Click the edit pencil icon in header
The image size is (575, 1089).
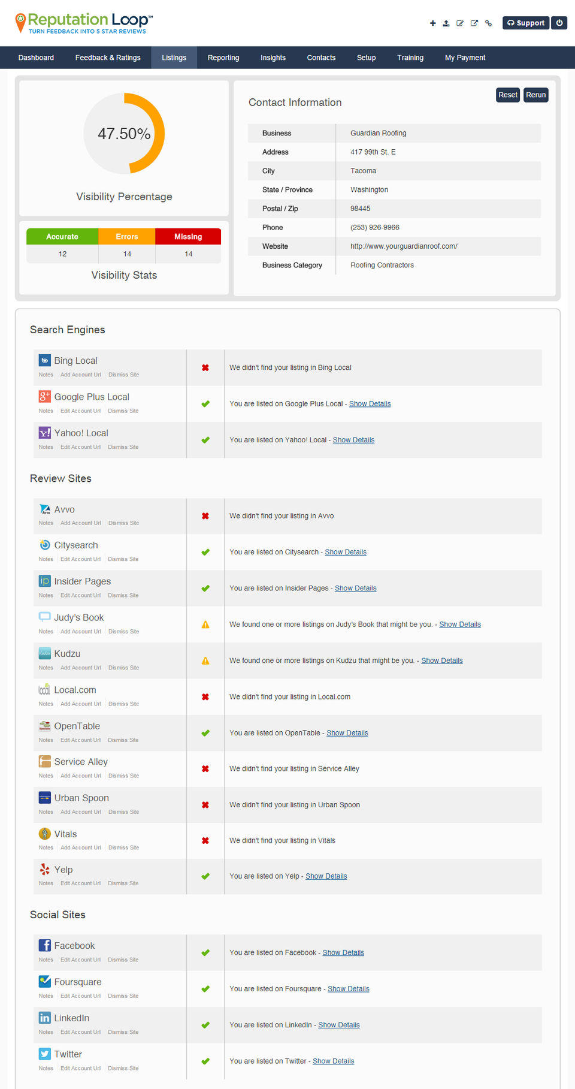460,23
